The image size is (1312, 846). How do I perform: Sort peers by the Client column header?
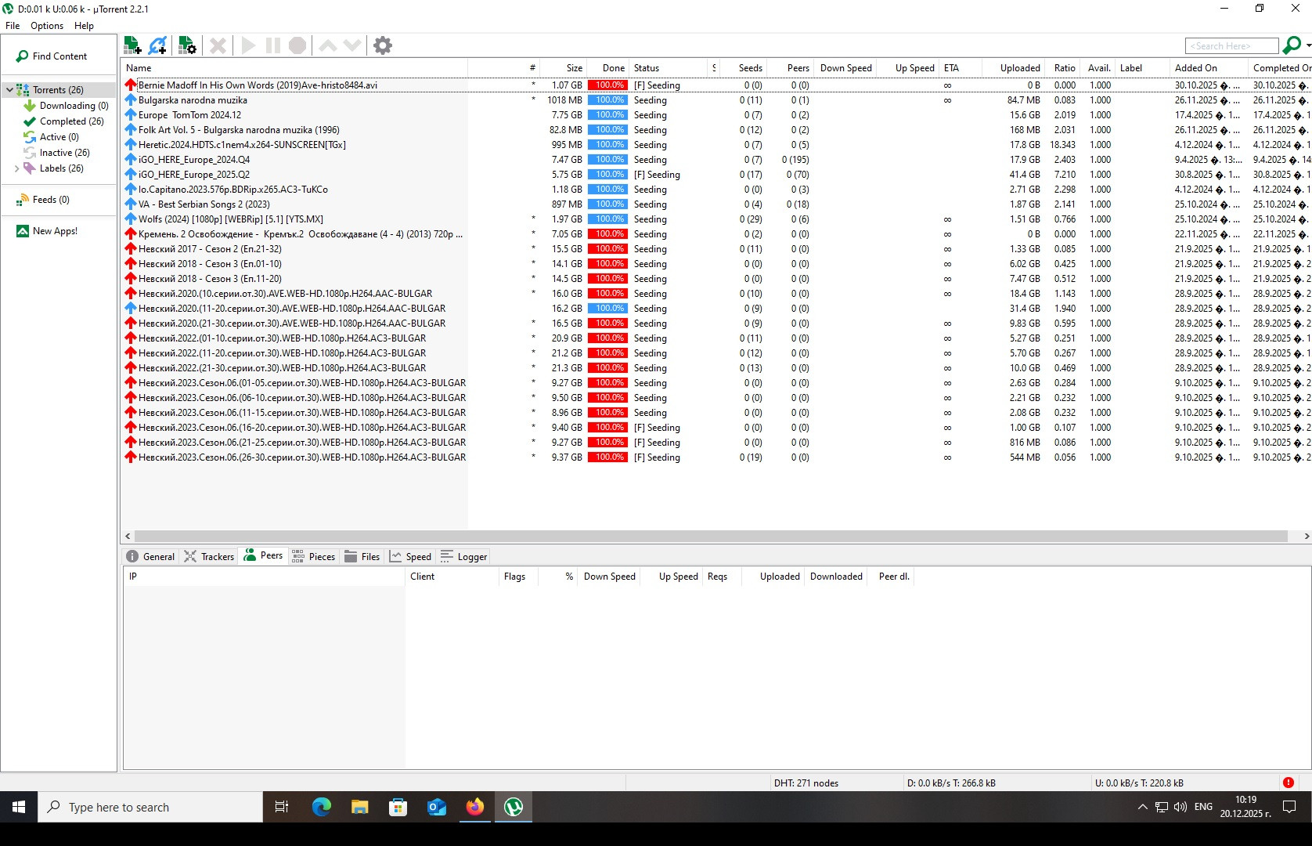(452, 577)
